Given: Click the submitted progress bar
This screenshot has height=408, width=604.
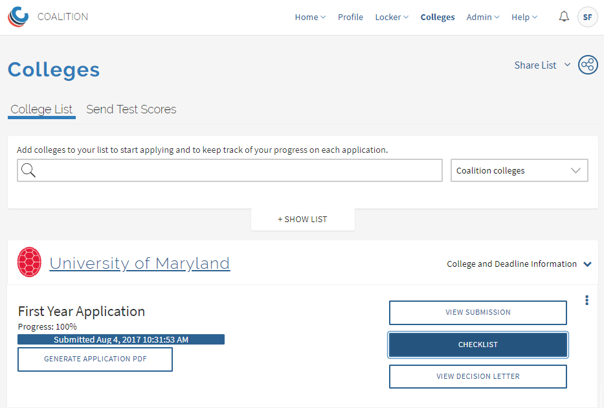Looking at the screenshot, I should point(121,339).
